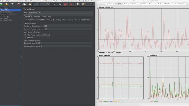Select the Graph Results tree node
The image size is (189, 106).
4,18
